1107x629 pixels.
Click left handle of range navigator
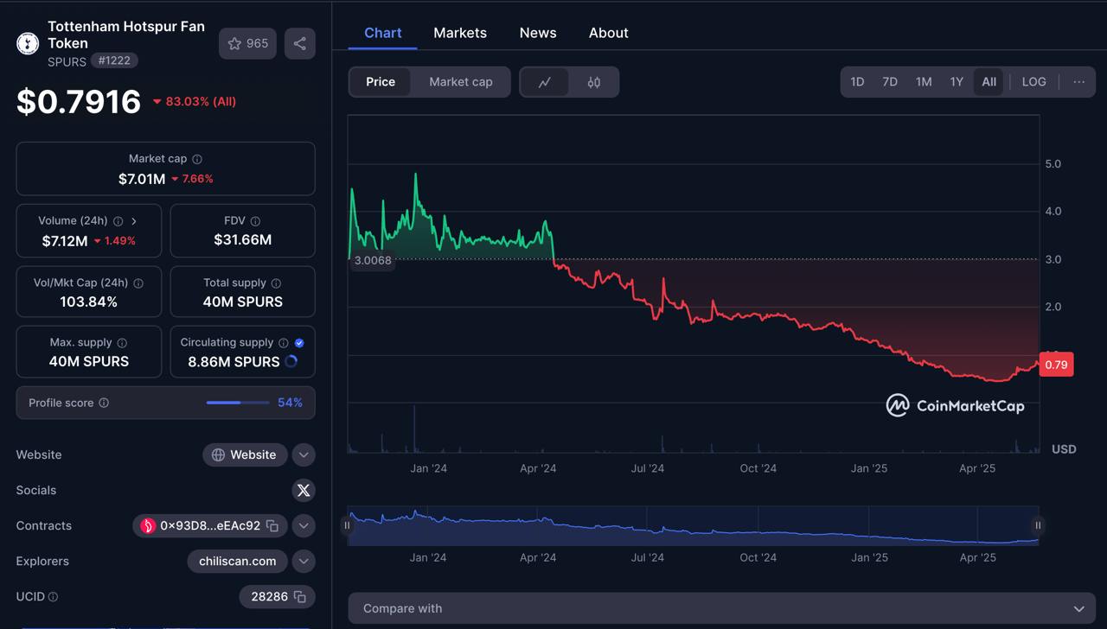tap(347, 525)
